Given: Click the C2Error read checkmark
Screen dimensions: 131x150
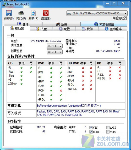Looking at the screenshot, I should click(21, 84).
